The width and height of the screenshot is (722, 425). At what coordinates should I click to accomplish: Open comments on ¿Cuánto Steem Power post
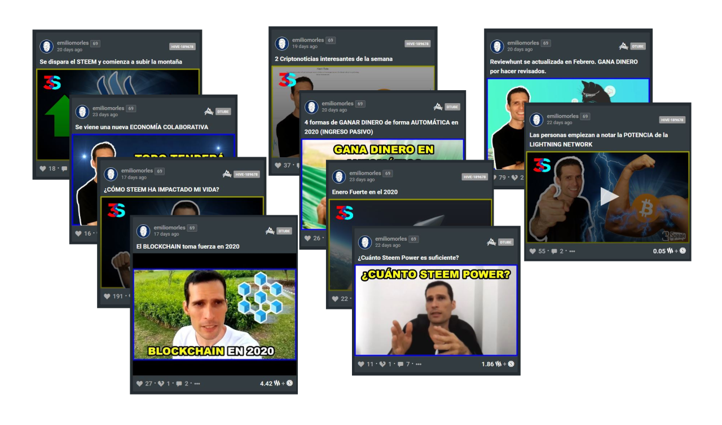pyautogui.click(x=401, y=364)
